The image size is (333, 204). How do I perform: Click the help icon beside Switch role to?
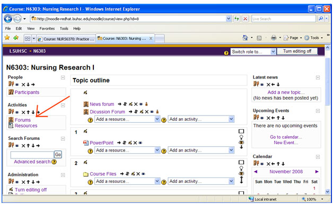(x=226, y=52)
